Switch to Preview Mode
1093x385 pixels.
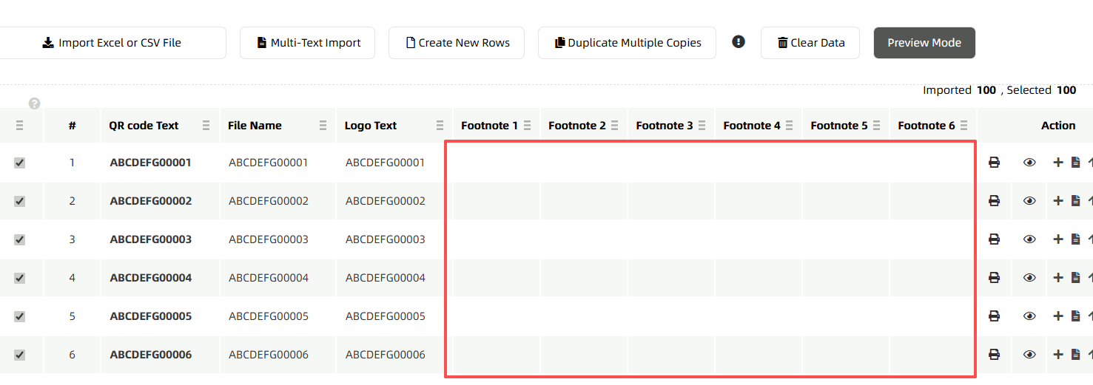pos(924,43)
